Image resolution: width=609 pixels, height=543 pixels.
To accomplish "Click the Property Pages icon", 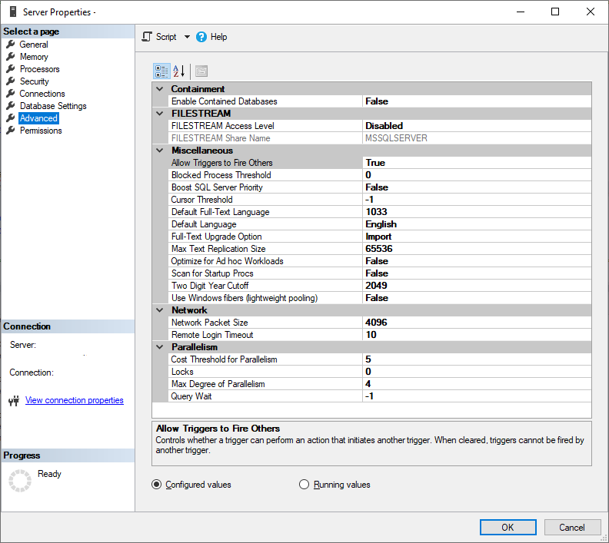I will [201, 71].
